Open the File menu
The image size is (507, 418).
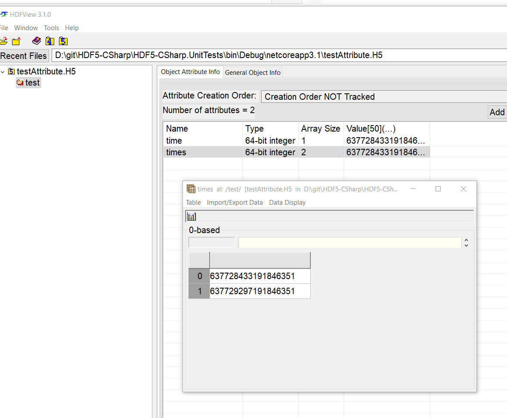click(4, 28)
